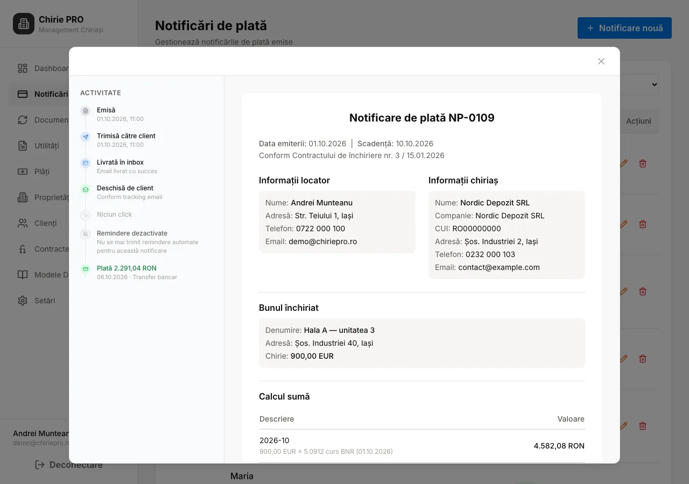Click the CUI value RO00000000

[x=476, y=229]
